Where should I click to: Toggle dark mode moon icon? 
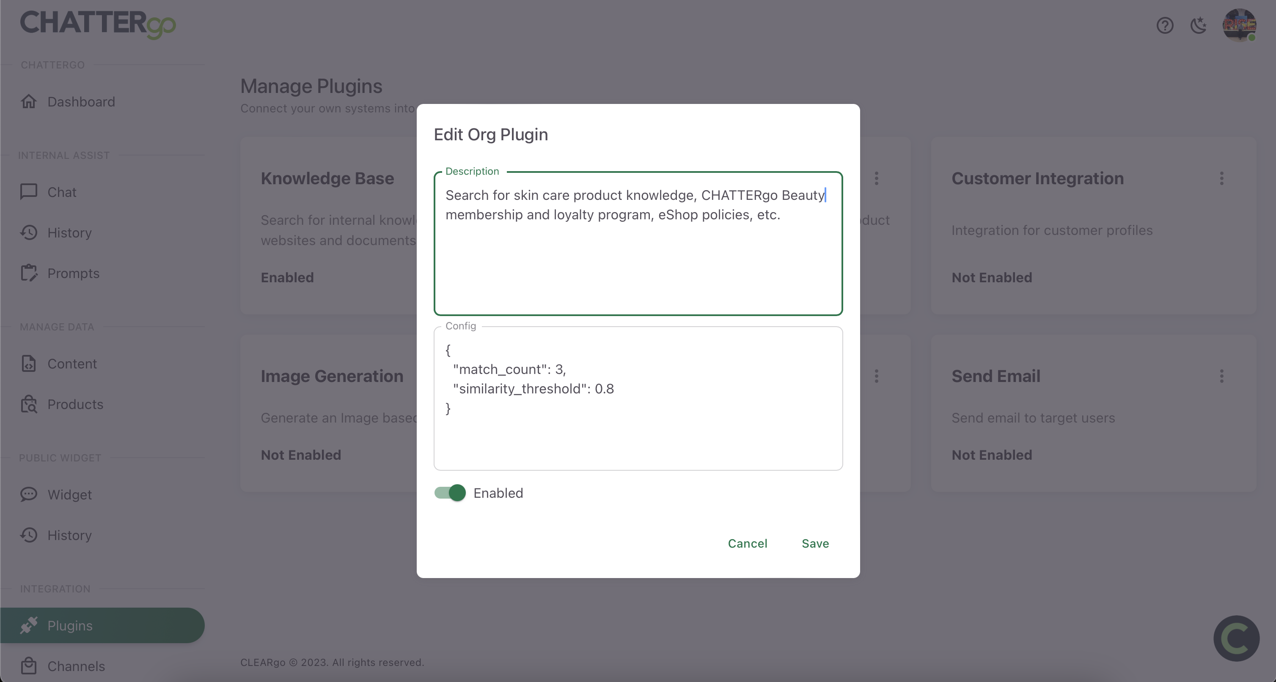click(1198, 25)
